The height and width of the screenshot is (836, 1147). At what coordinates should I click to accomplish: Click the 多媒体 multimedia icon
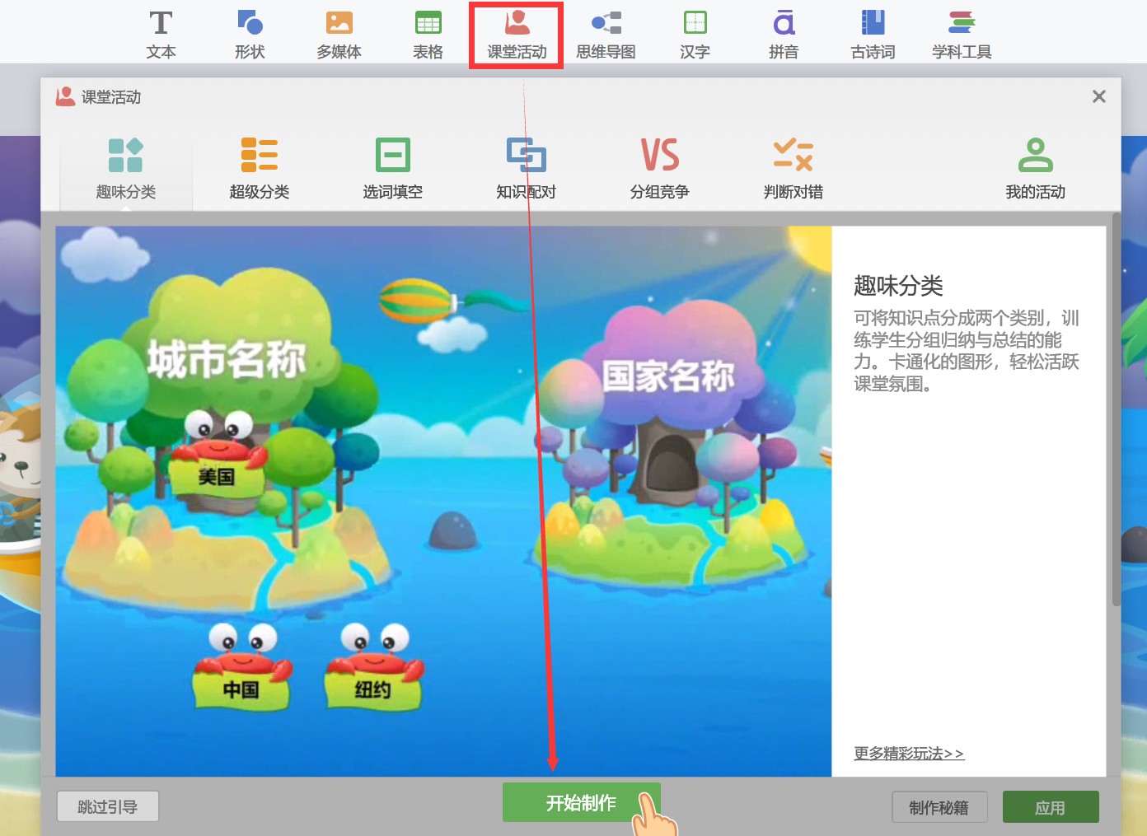pos(339,34)
